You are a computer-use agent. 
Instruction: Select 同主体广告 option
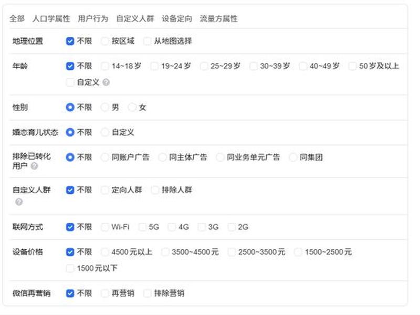pyautogui.click(x=162, y=157)
